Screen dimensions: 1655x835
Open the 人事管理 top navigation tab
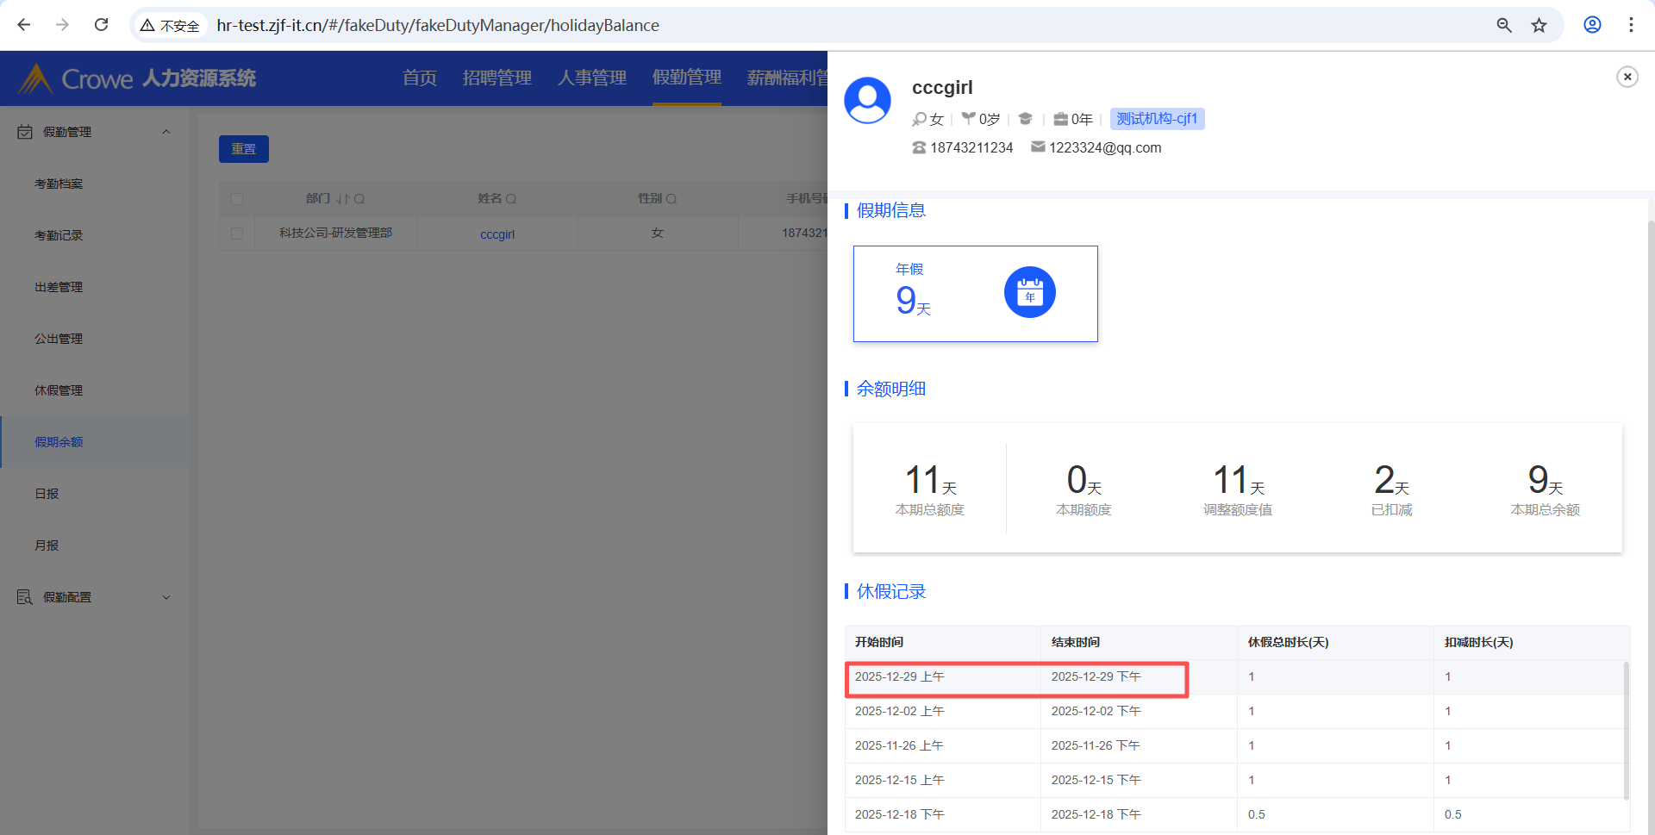click(591, 78)
